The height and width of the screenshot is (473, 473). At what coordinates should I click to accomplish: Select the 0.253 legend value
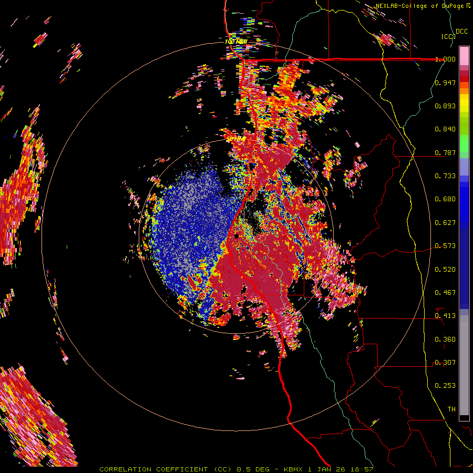point(445,386)
